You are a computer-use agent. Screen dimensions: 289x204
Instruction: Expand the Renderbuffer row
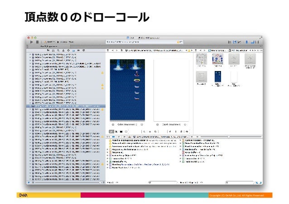[x=180, y=150]
